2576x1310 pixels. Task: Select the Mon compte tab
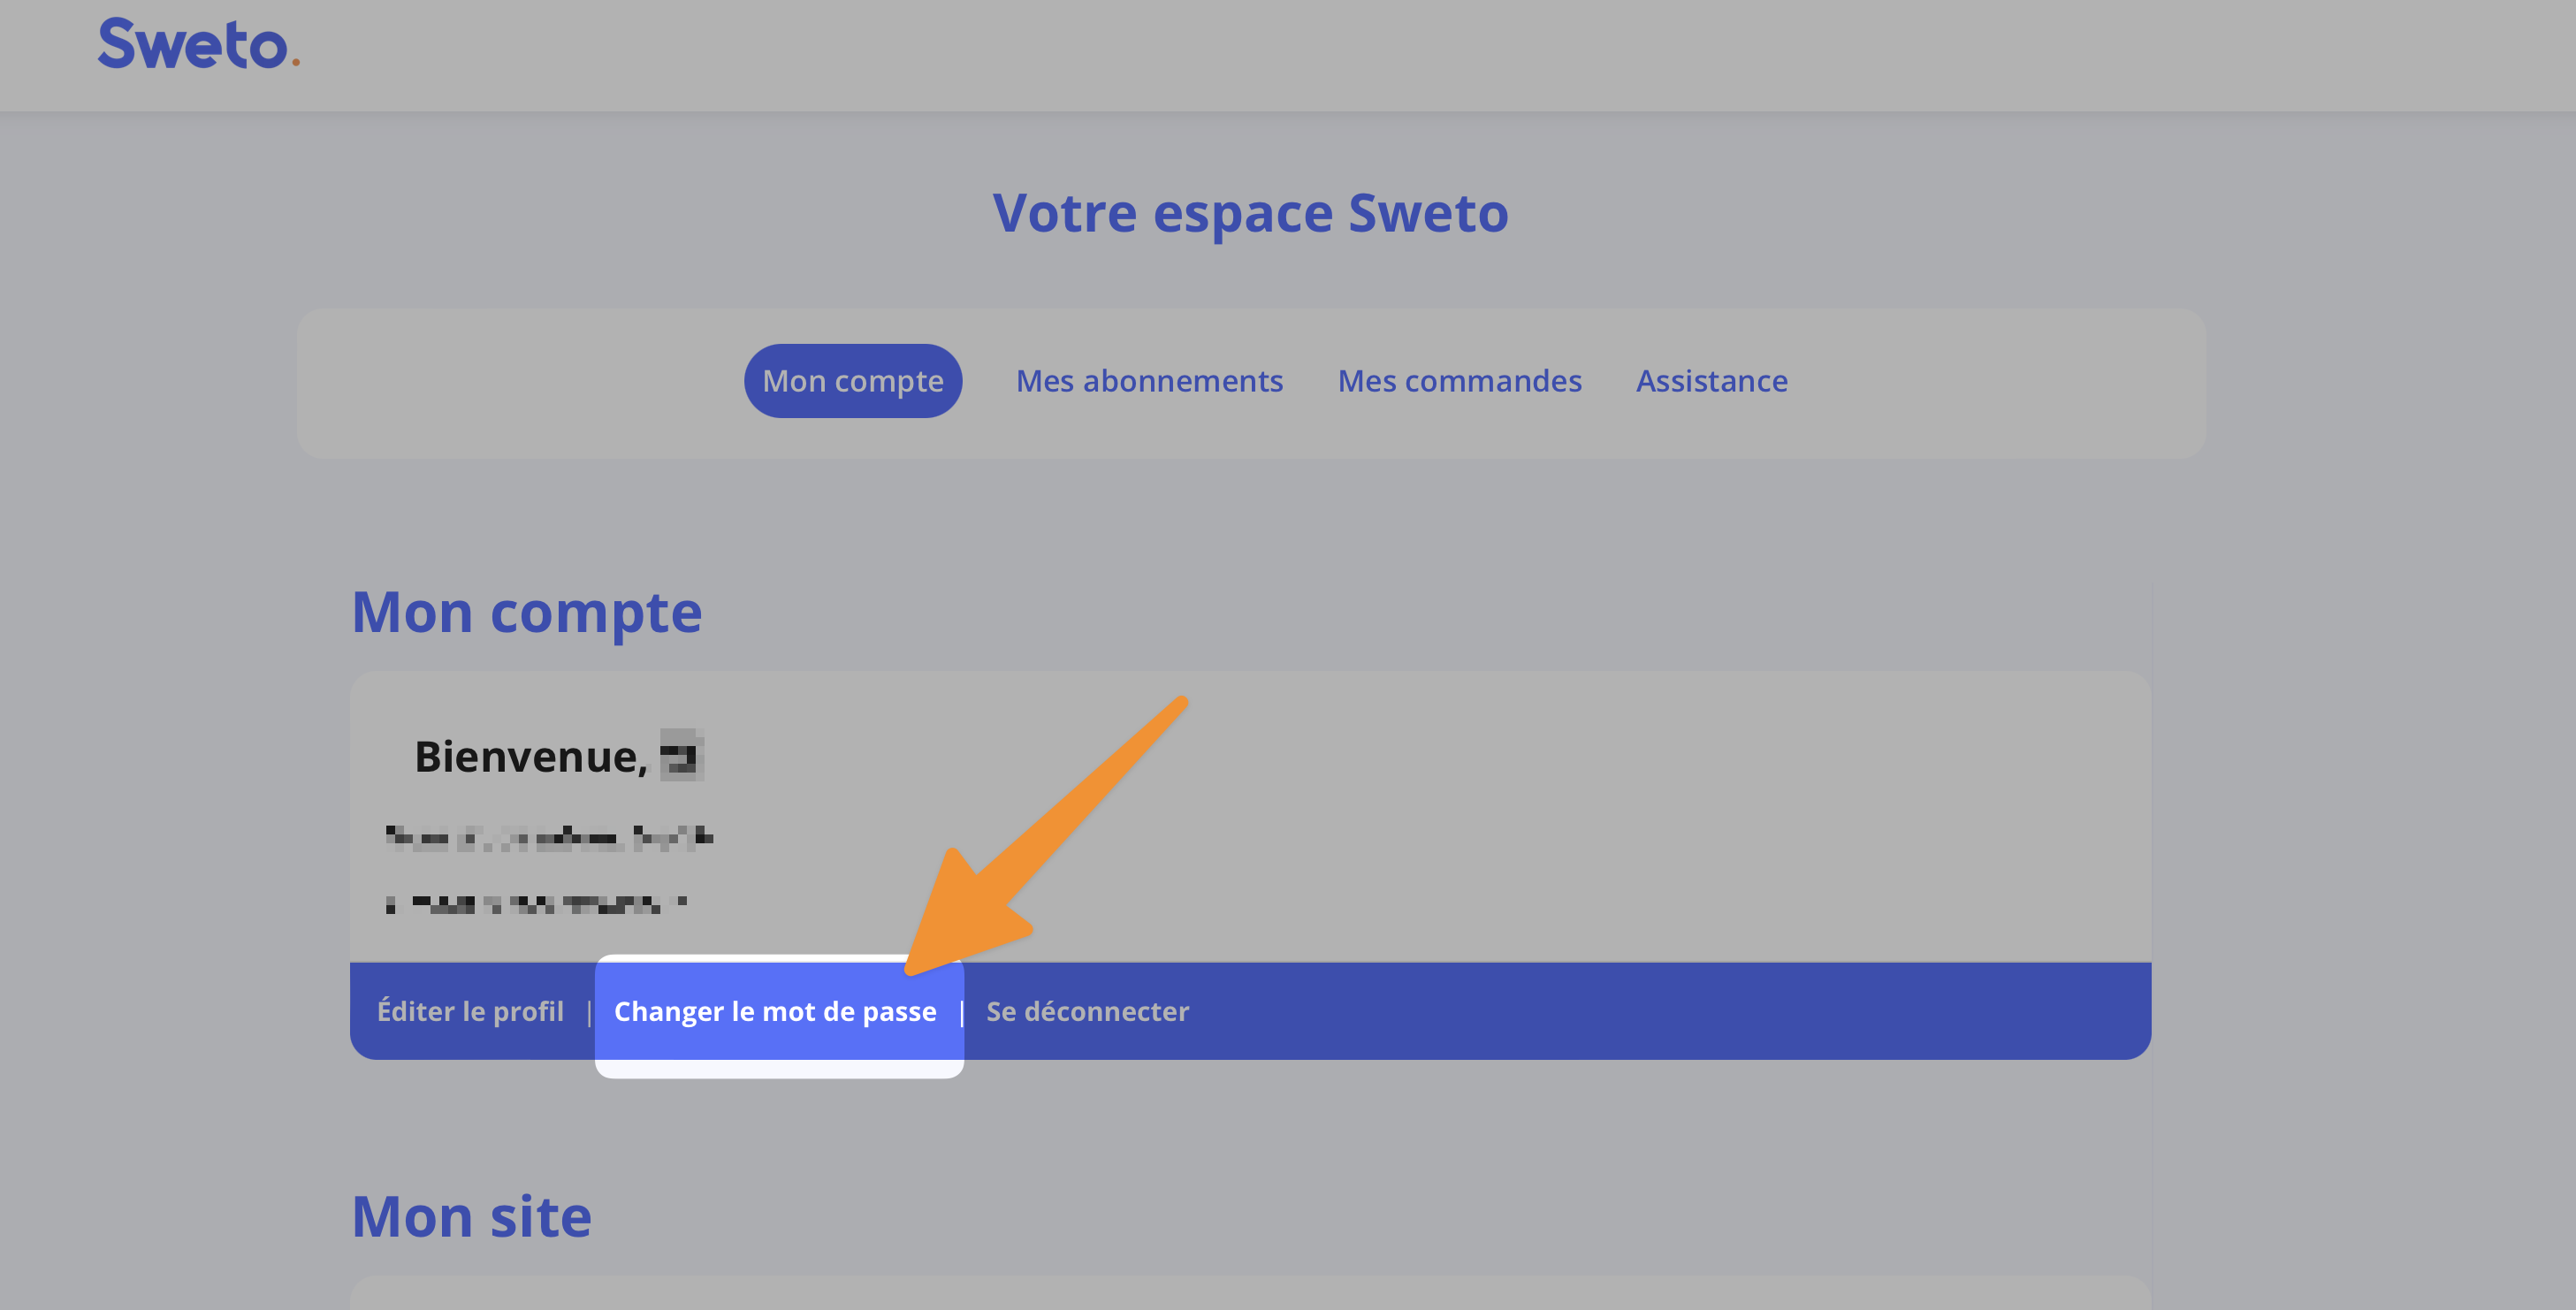click(852, 381)
